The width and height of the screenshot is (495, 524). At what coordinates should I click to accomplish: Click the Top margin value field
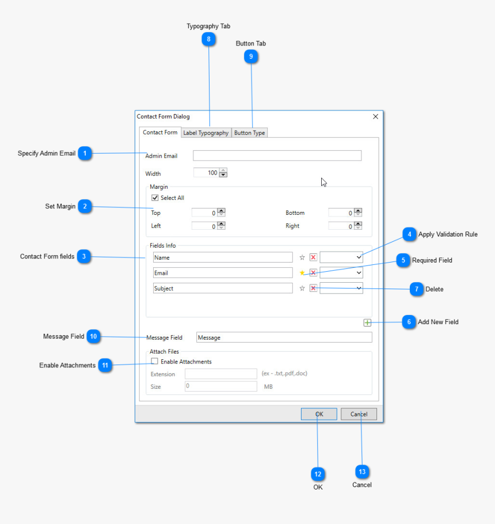click(x=204, y=212)
